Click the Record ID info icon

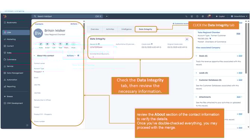click(x=99, y=44)
